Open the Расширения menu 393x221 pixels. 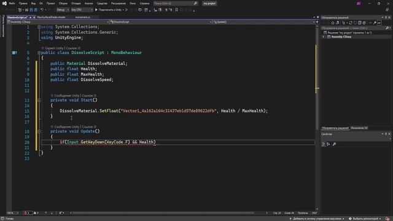tap(119, 4)
